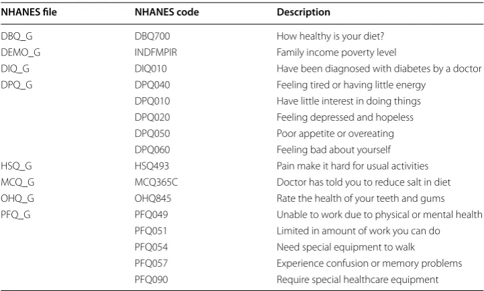The image size is (484, 291).
Task: Select the DIQ_G file cell
Action: point(15,68)
